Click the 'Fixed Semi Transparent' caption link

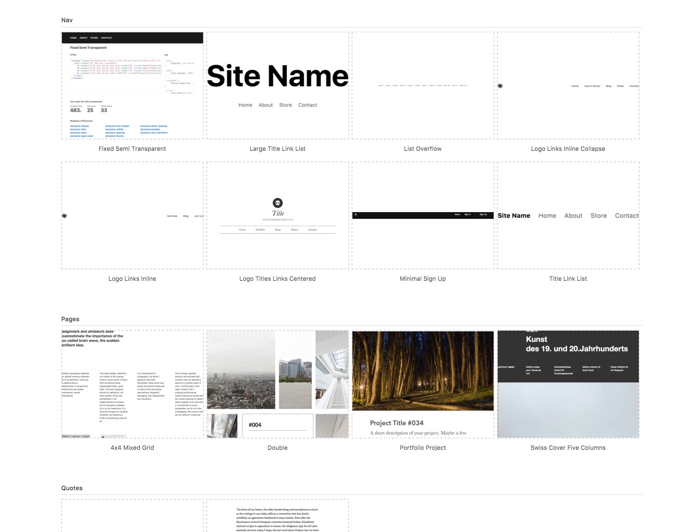pyautogui.click(x=132, y=149)
